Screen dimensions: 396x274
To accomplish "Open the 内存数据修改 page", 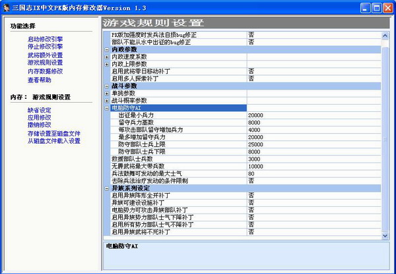I will pyautogui.click(x=45, y=71).
